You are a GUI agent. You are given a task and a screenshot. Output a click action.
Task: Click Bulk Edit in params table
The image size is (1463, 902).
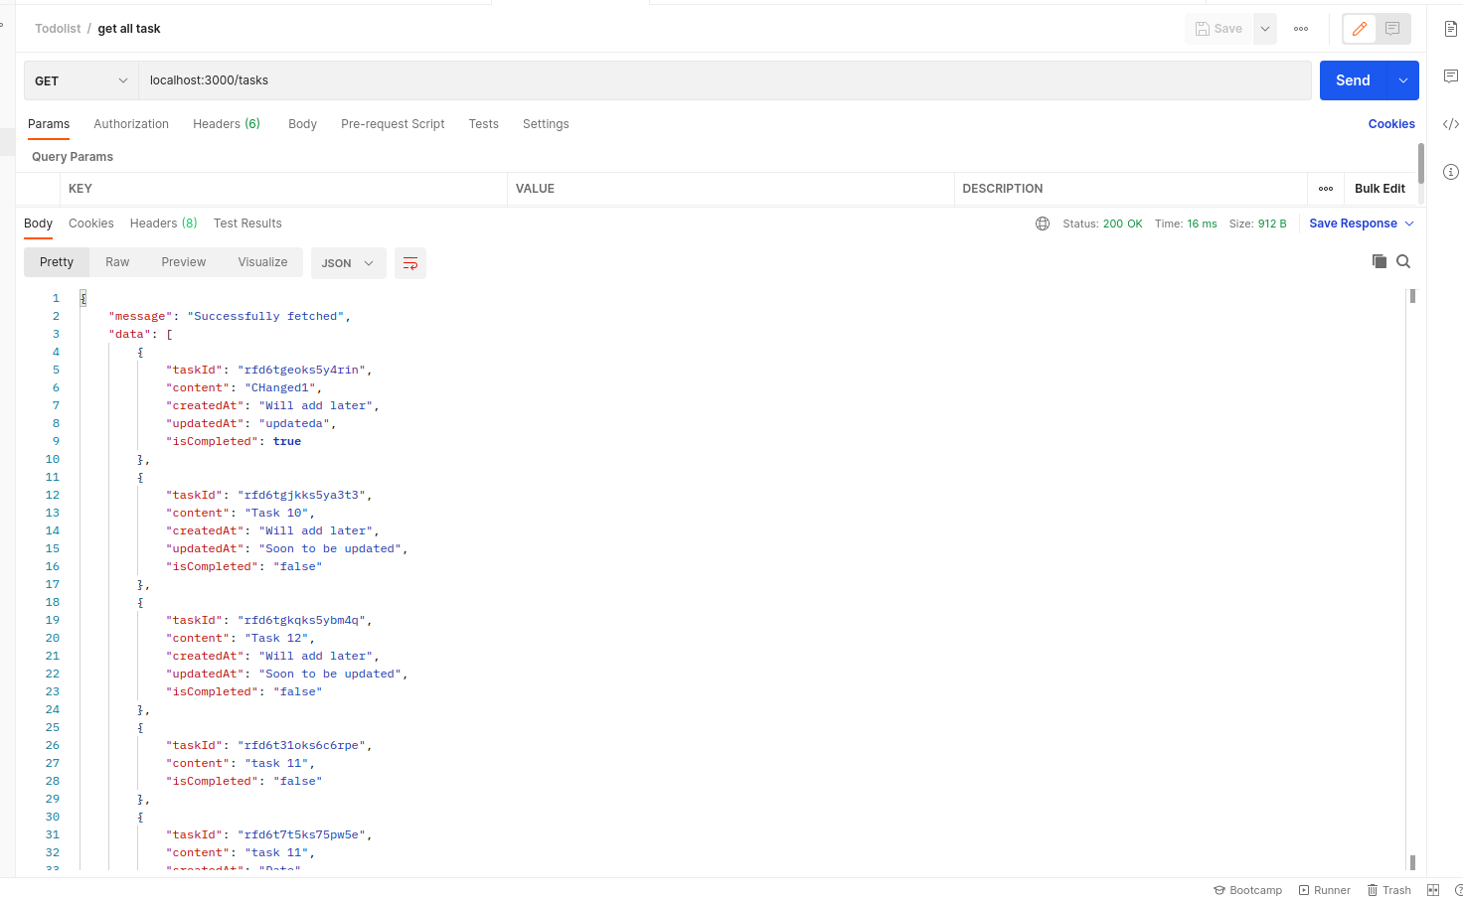(x=1380, y=189)
